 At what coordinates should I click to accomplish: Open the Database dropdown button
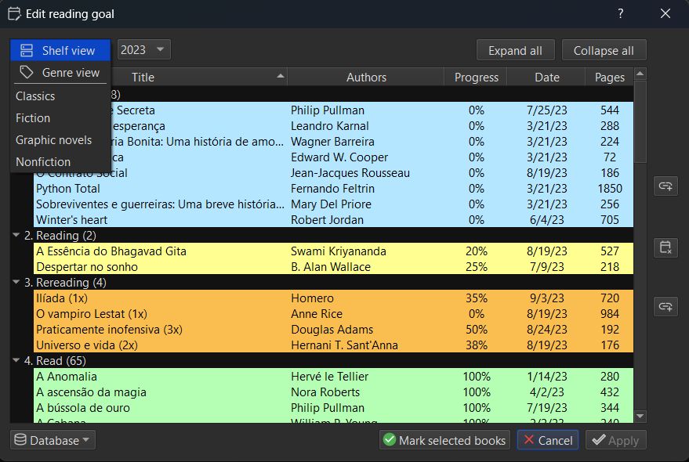tap(53, 440)
